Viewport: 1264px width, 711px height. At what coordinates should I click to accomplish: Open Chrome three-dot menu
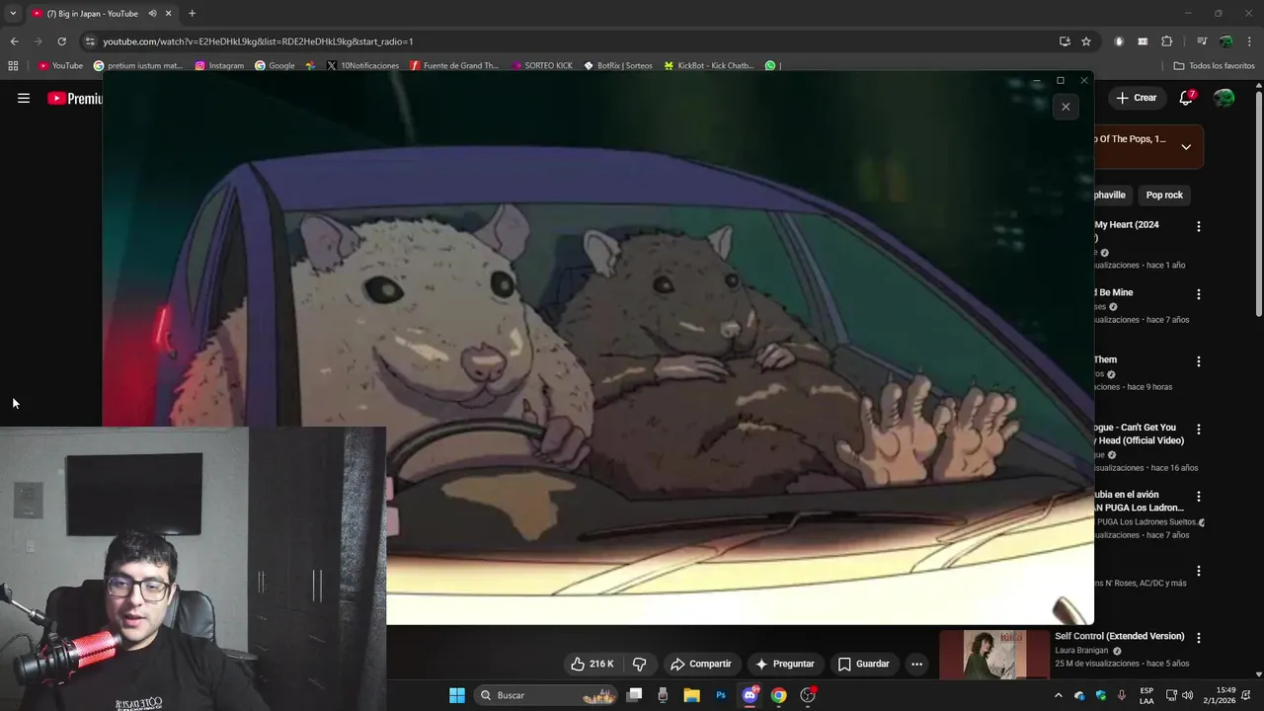pos(1250,41)
